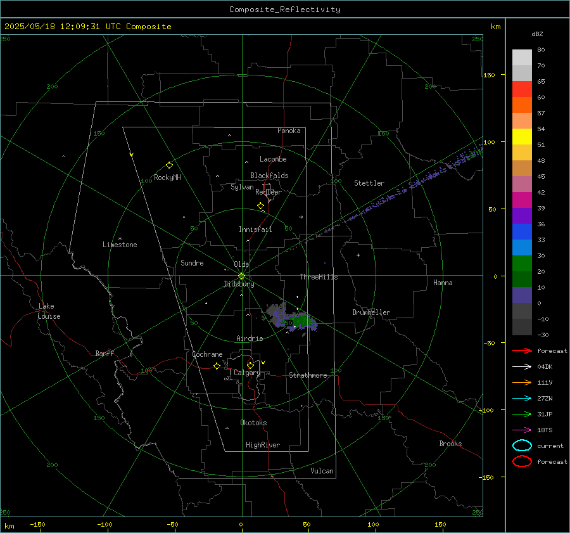The width and height of the screenshot is (570, 533).
Task: Click the Sylvan town label
Action: (x=242, y=187)
